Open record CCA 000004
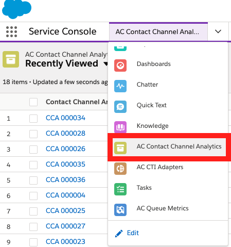The height and width of the screenshot is (247, 231). coord(65,195)
